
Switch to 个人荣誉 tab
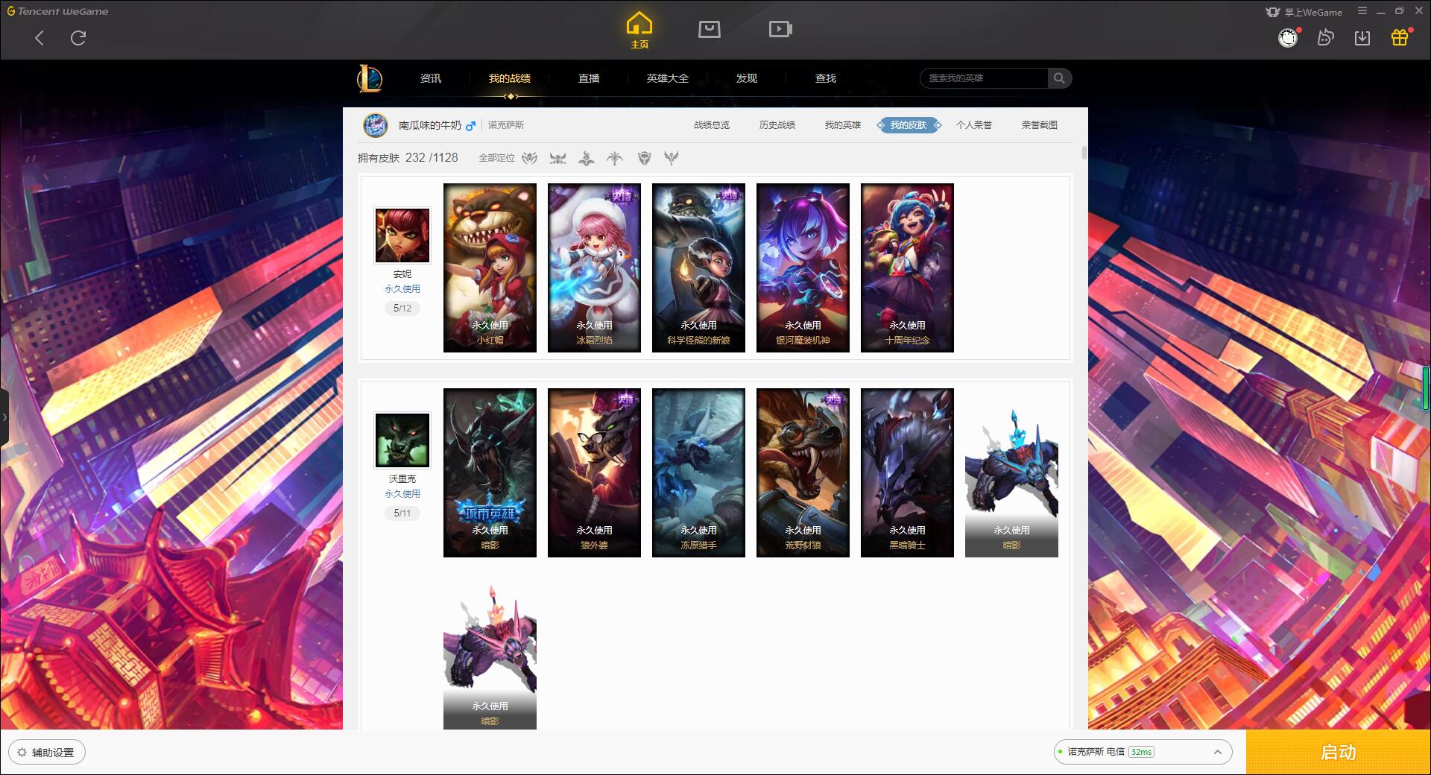[x=974, y=125]
